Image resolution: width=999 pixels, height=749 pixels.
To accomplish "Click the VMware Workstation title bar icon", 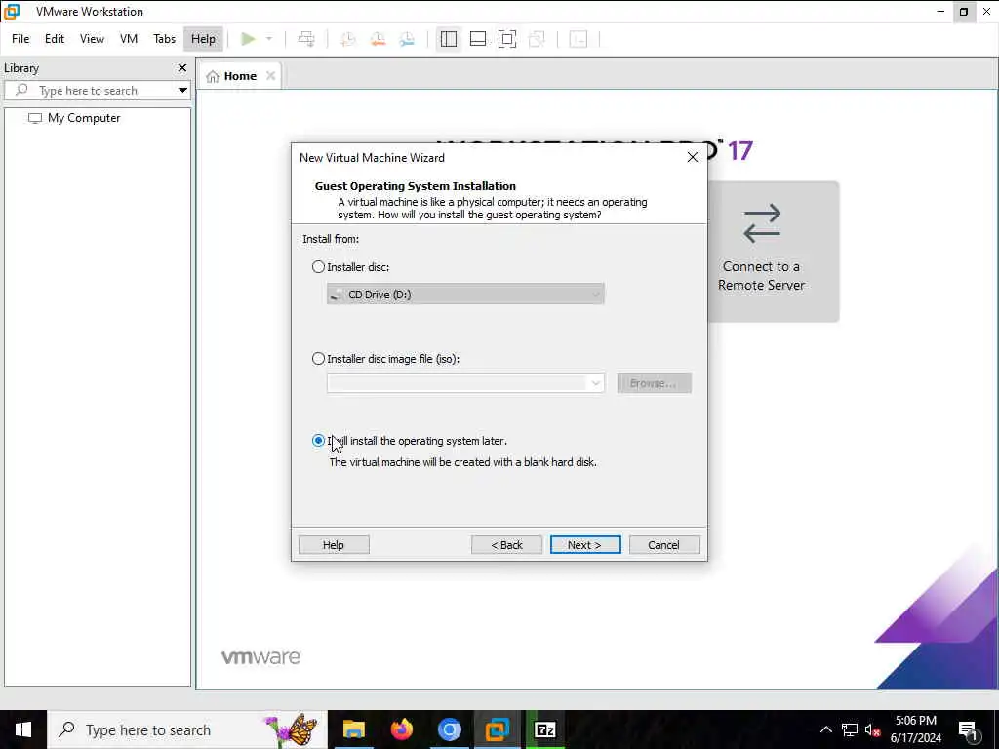I will pos(12,12).
